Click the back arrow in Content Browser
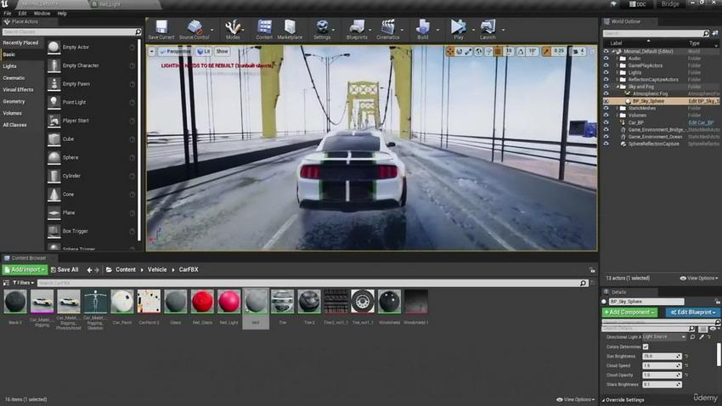This screenshot has width=722, height=406. [89, 270]
